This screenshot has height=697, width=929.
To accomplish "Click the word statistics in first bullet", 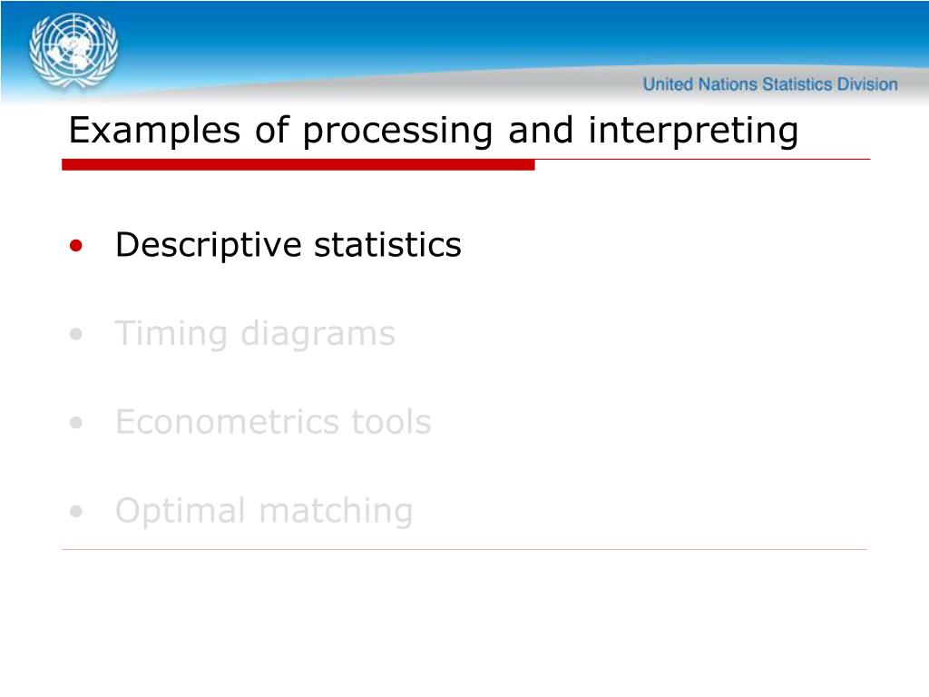I will click(387, 245).
